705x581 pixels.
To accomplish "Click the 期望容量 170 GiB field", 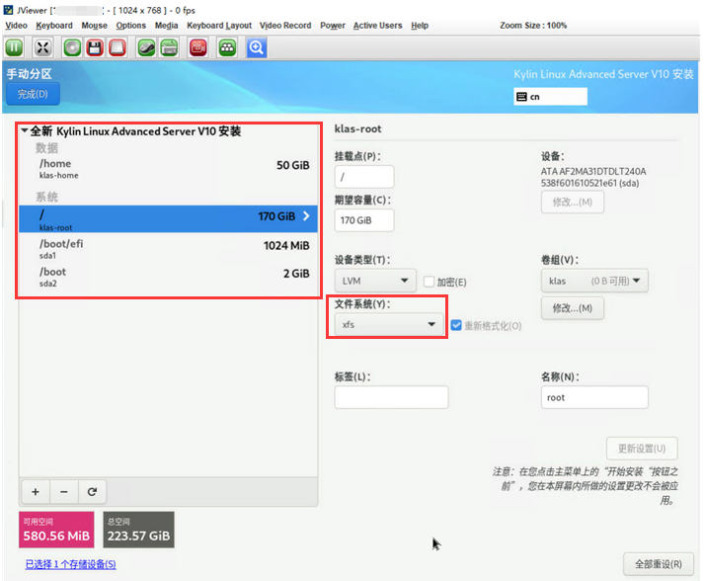I will click(x=364, y=220).
